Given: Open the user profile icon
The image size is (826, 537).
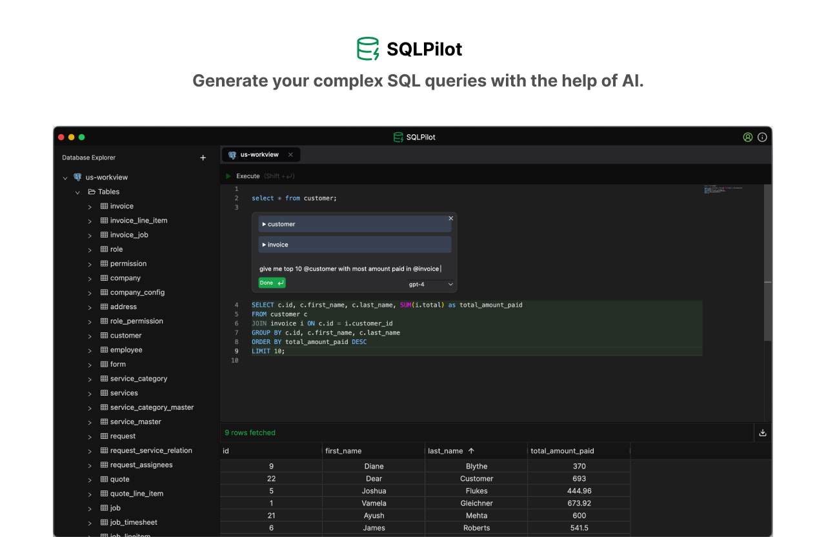Looking at the screenshot, I should click(747, 137).
